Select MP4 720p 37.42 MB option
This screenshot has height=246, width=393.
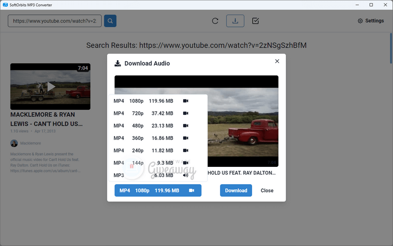pyautogui.click(x=158, y=113)
